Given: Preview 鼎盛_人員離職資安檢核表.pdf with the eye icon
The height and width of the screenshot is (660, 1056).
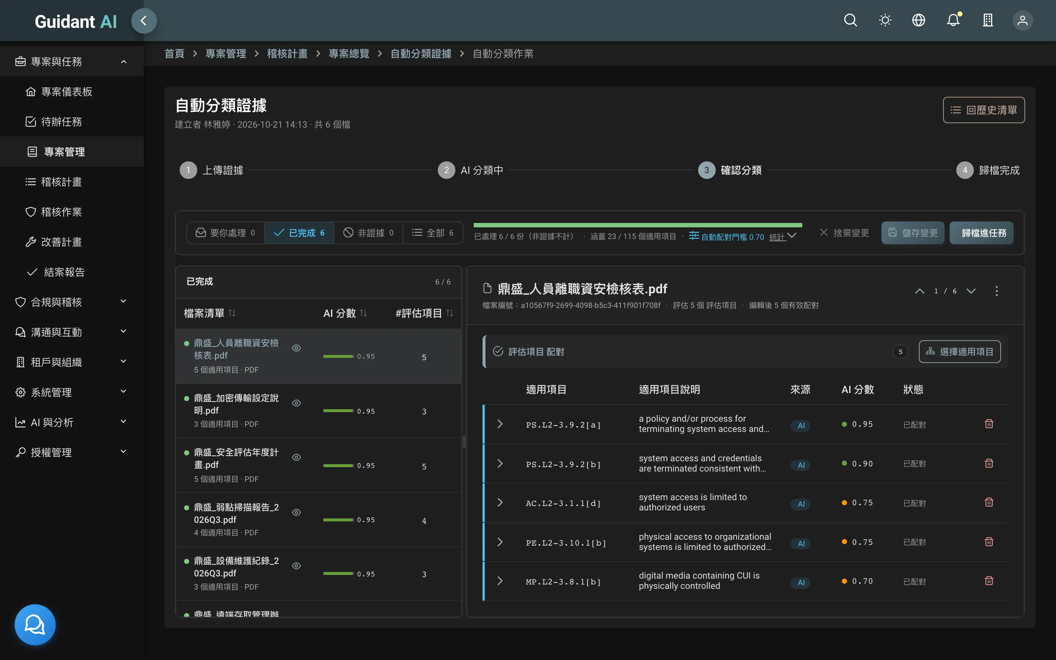Looking at the screenshot, I should coord(296,348).
